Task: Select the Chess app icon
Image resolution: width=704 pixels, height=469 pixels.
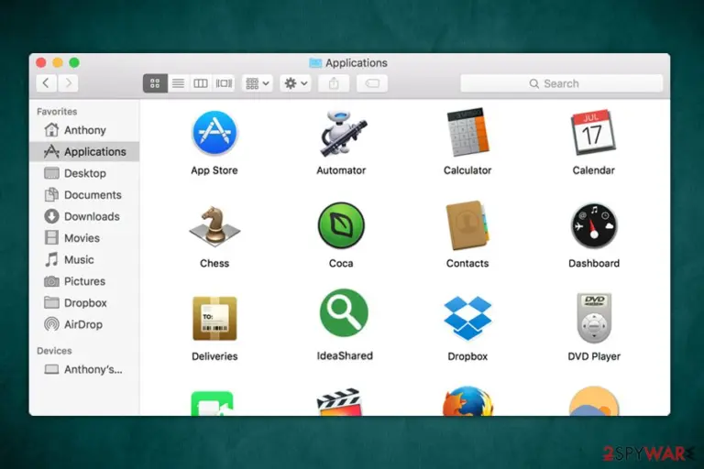Action: pos(214,225)
